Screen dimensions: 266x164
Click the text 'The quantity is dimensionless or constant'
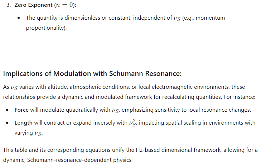click(x=78, y=18)
